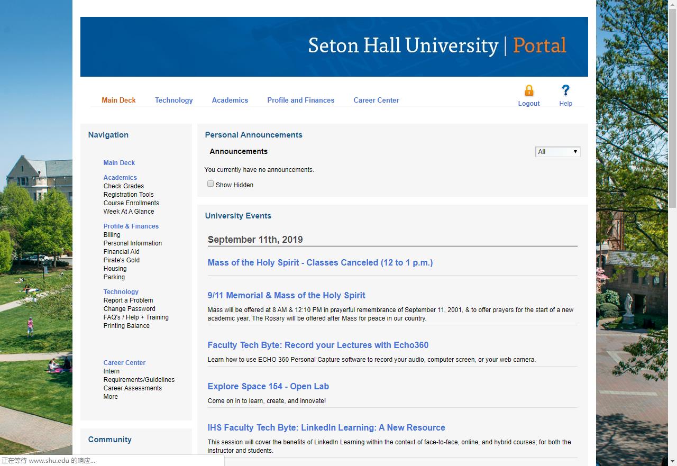Click the Help question mark icon

(x=565, y=90)
